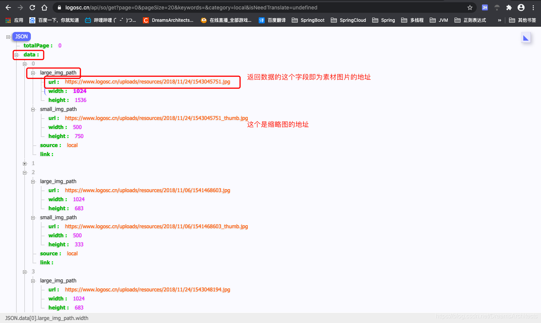This screenshot has height=323, width=541.
Task: Collapse data item 2
Action: click(25, 173)
